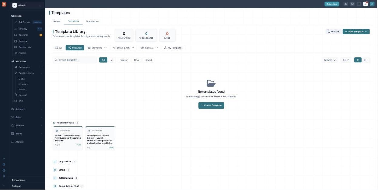Select the AI filter chip
The width and height of the screenshot is (378, 190).
pyautogui.click(x=112, y=60)
